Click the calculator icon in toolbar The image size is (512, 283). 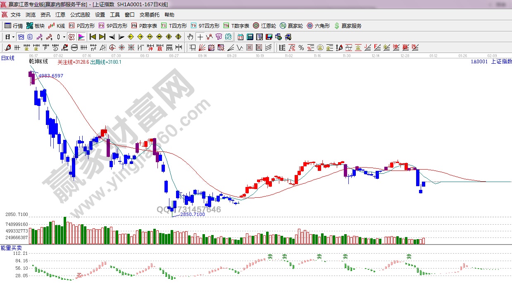[x=250, y=37]
